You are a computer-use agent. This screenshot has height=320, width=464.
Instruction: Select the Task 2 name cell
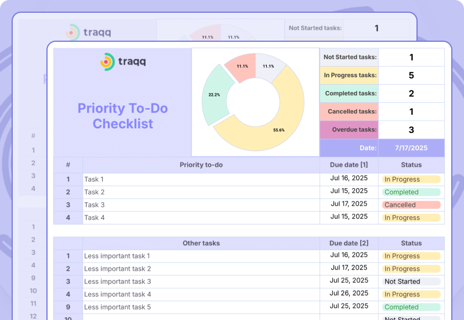pyautogui.click(x=201, y=192)
